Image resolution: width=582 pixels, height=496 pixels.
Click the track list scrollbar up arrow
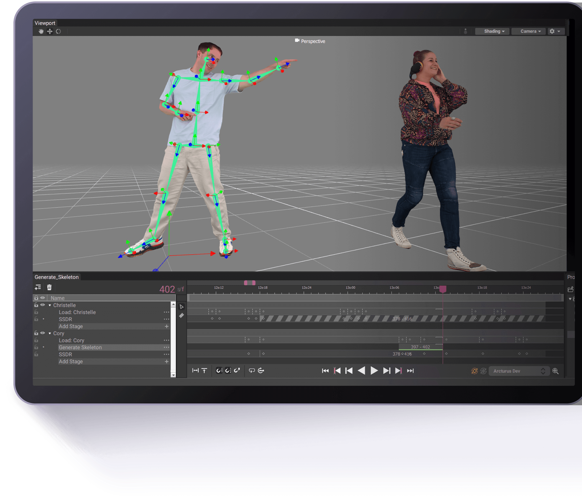(173, 305)
